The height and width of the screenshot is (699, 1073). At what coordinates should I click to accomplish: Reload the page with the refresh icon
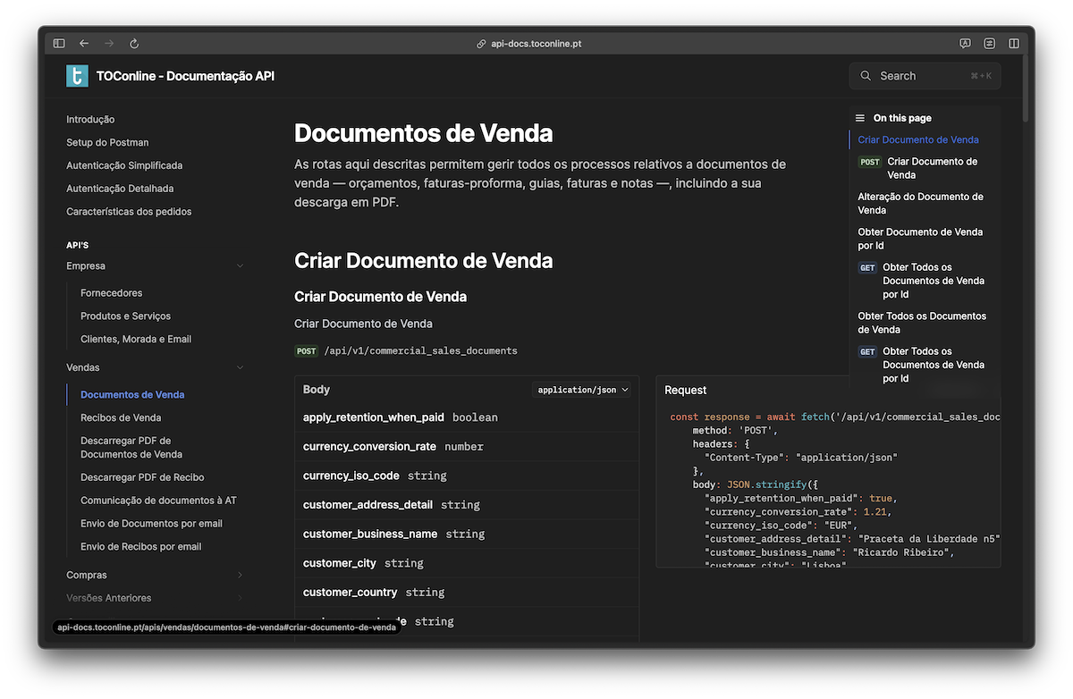(134, 42)
